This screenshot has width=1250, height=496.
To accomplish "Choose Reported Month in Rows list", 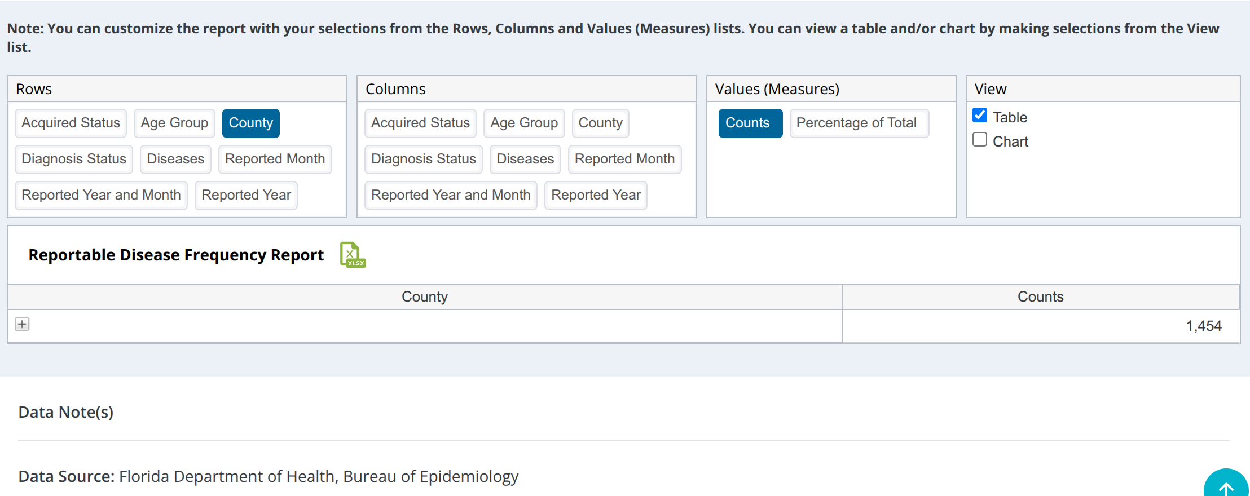I will pyautogui.click(x=275, y=159).
